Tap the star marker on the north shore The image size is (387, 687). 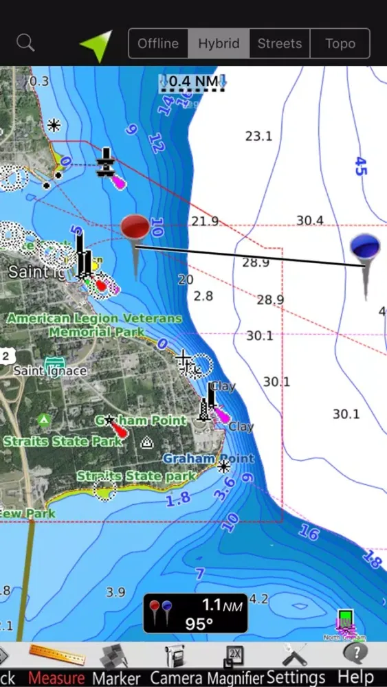54,126
